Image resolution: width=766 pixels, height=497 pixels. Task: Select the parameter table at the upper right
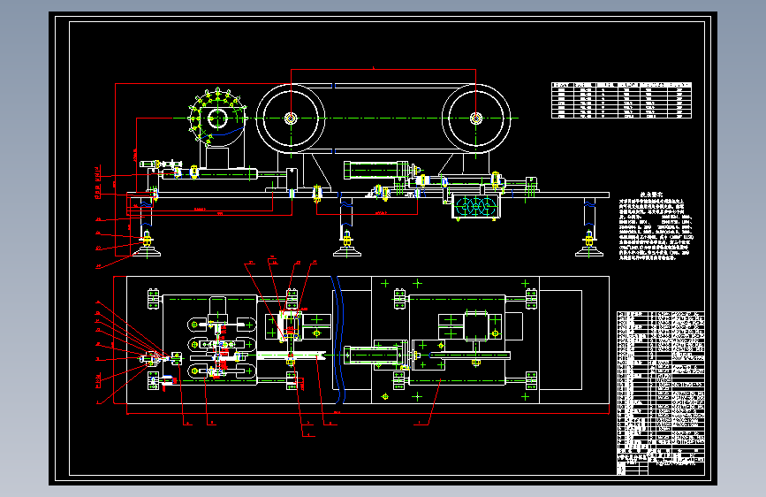(x=621, y=100)
